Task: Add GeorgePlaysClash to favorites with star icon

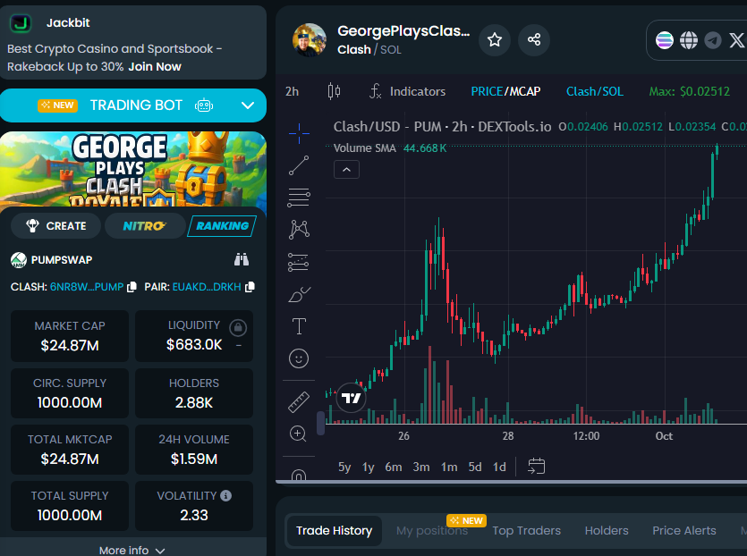Action: coord(495,40)
